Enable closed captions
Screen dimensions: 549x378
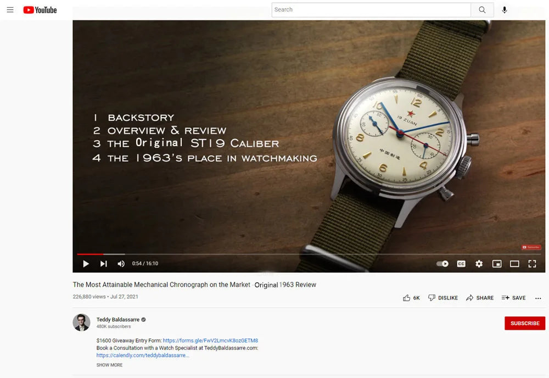(461, 264)
